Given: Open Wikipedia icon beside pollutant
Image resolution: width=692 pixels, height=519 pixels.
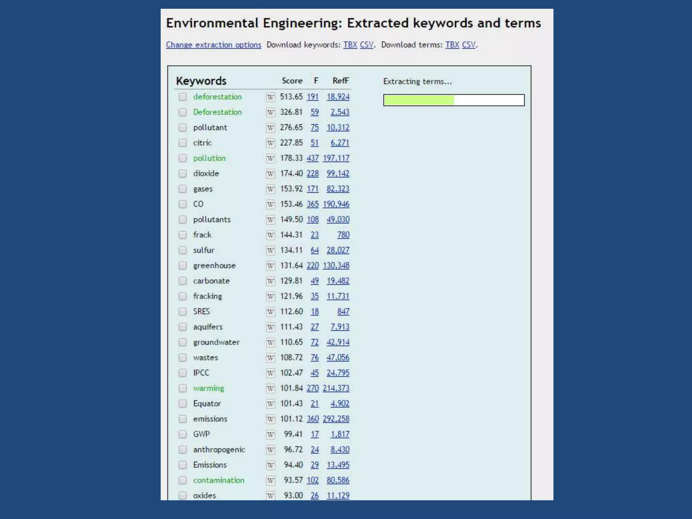Looking at the screenshot, I should [270, 128].
